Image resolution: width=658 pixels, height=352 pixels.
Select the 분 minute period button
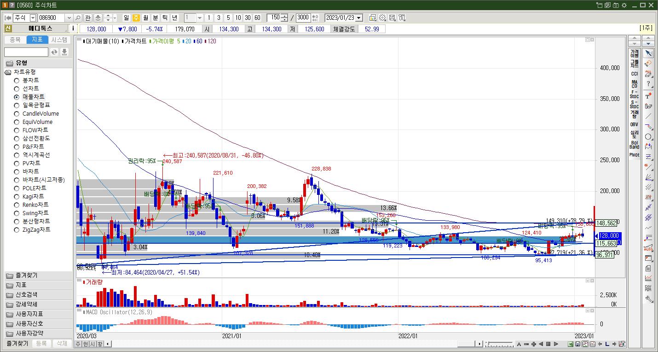[x=156, y=18]
